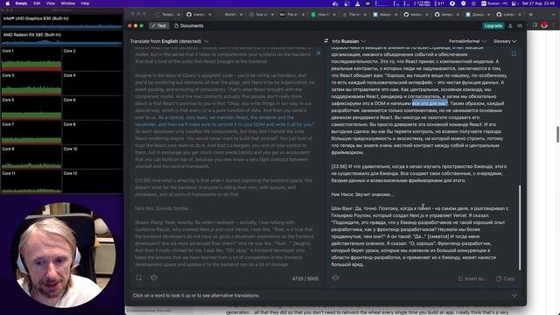560x315 pixels.
Task: Open the Into Russian target dropdown
Action: click(348, 41)
